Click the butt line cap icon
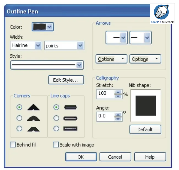This screenshot has width=179, height=170. [x=70, y=107]
